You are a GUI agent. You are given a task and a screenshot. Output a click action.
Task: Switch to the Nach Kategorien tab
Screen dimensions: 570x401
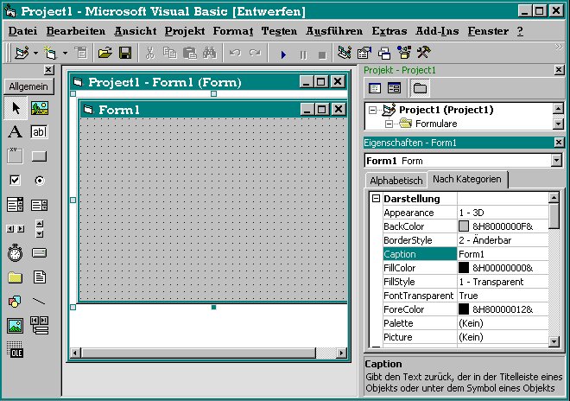click(x=466, y=179)
